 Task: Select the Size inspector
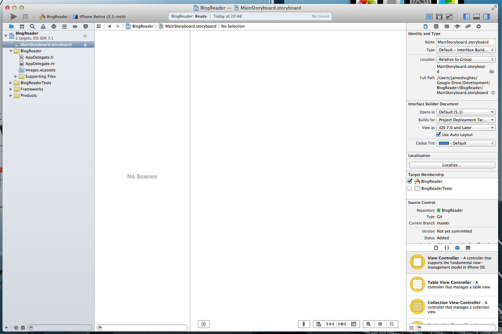(468, 26)
